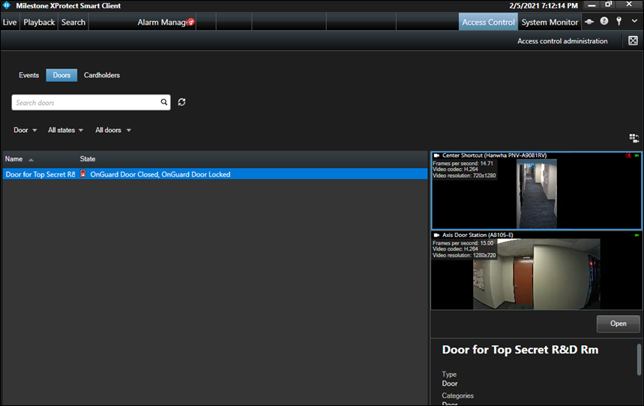This screenshot has height=406, width=644.
Task: Select the Axis Door Station camera view
Action: coord(536,270)
